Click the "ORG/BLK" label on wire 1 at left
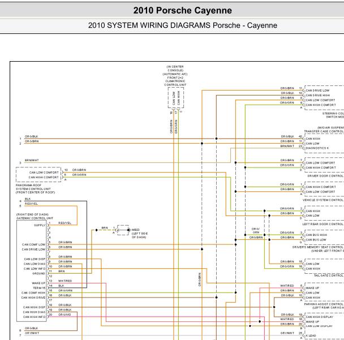This screenshot has width=344, height=340. coord(31,136)
